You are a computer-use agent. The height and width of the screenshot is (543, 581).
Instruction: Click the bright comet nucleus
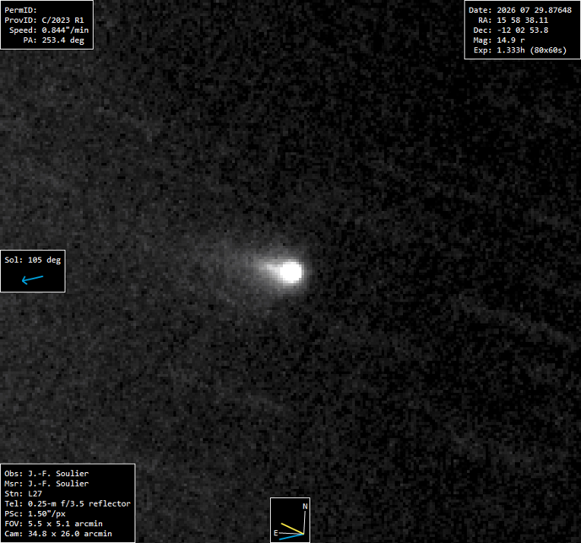pos(290,272)
